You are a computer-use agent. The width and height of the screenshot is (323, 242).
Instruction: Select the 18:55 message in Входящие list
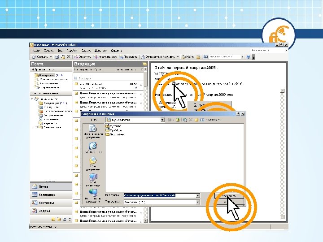point(108,86)
